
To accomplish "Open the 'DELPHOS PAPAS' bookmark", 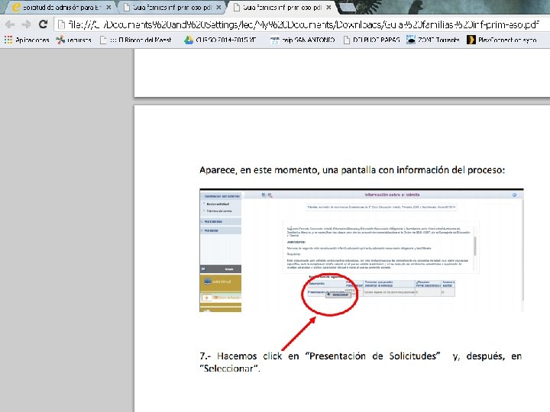I will point(372,40).
